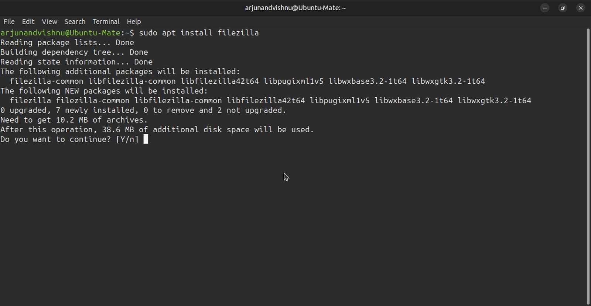The width and height of the screenshot is (591, 306).
Task: Close the terminal window
Action: (581, 8)
